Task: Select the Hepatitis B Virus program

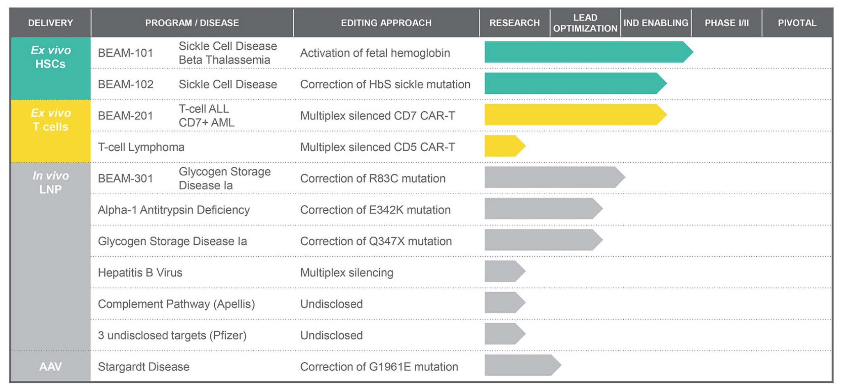Action: 140,273
